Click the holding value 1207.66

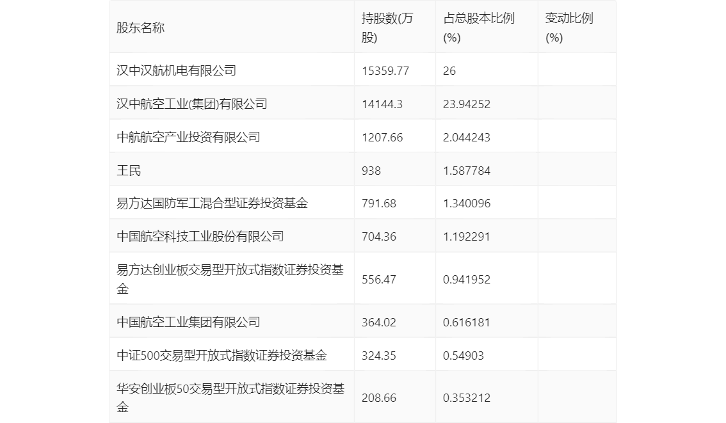382,138
